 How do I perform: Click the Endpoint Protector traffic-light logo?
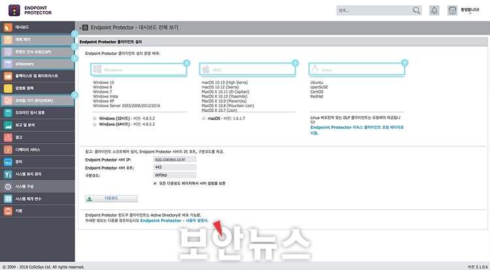click(14, 10)
